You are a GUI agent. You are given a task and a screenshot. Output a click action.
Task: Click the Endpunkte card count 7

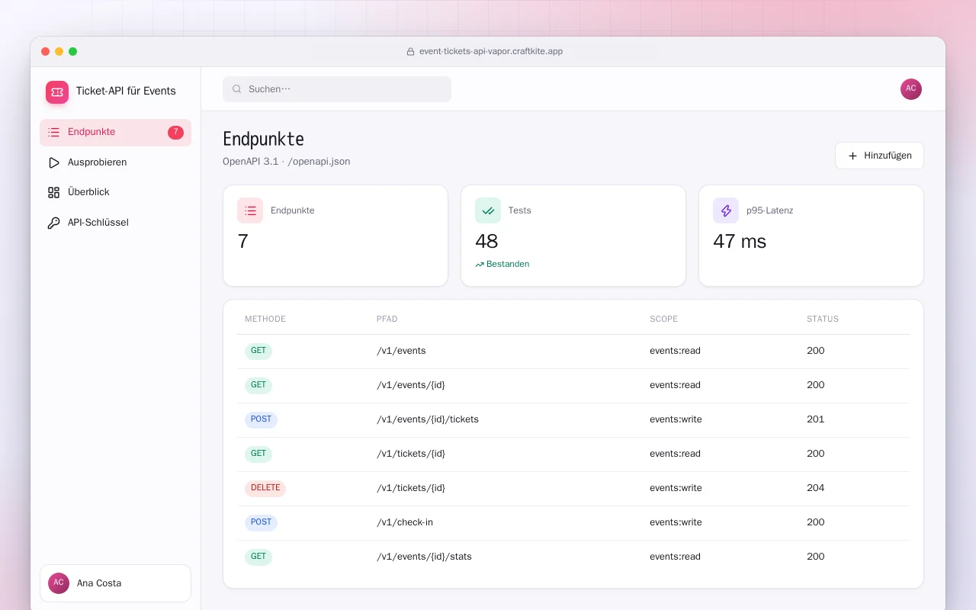[x=243, y=242]
